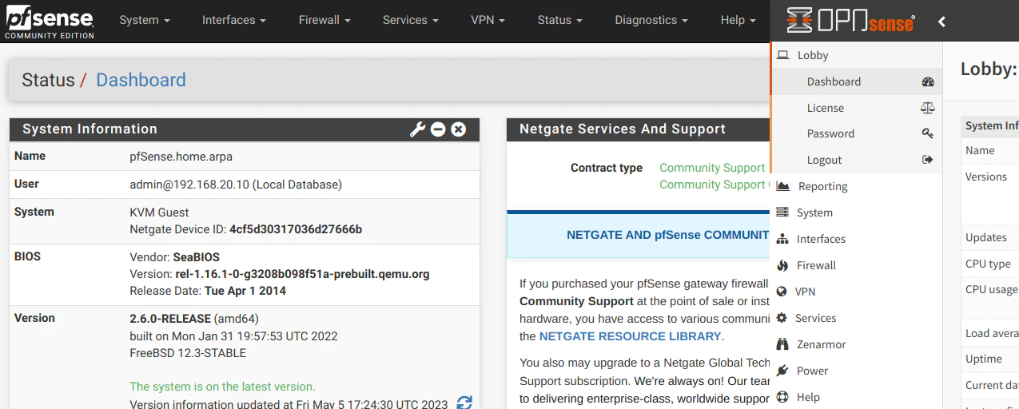Click the dashboard gauge icon in Lobby
The width and height of the screenshot is (1019, 409).
coord(928,81)
